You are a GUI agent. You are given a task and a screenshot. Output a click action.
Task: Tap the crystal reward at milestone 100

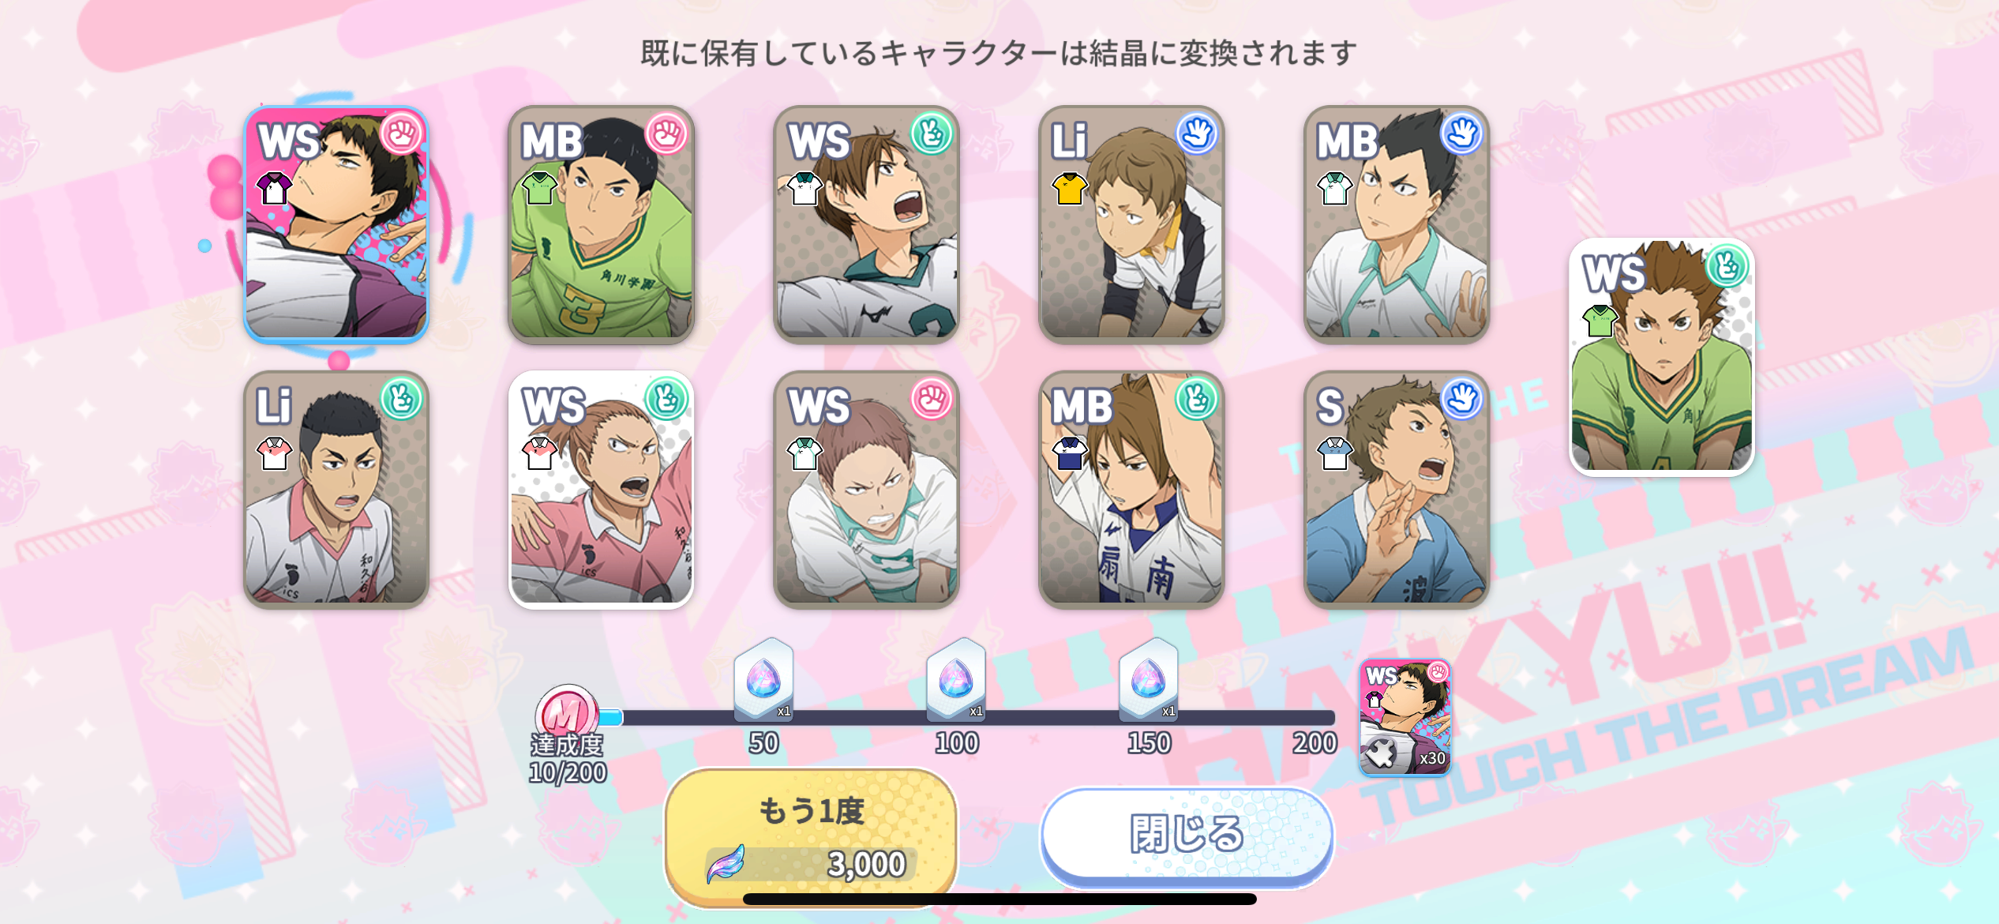pyautogui.click(x=956, y=681)
